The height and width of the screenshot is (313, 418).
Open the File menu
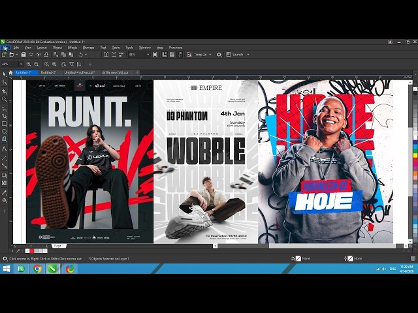tap(5, 48)
